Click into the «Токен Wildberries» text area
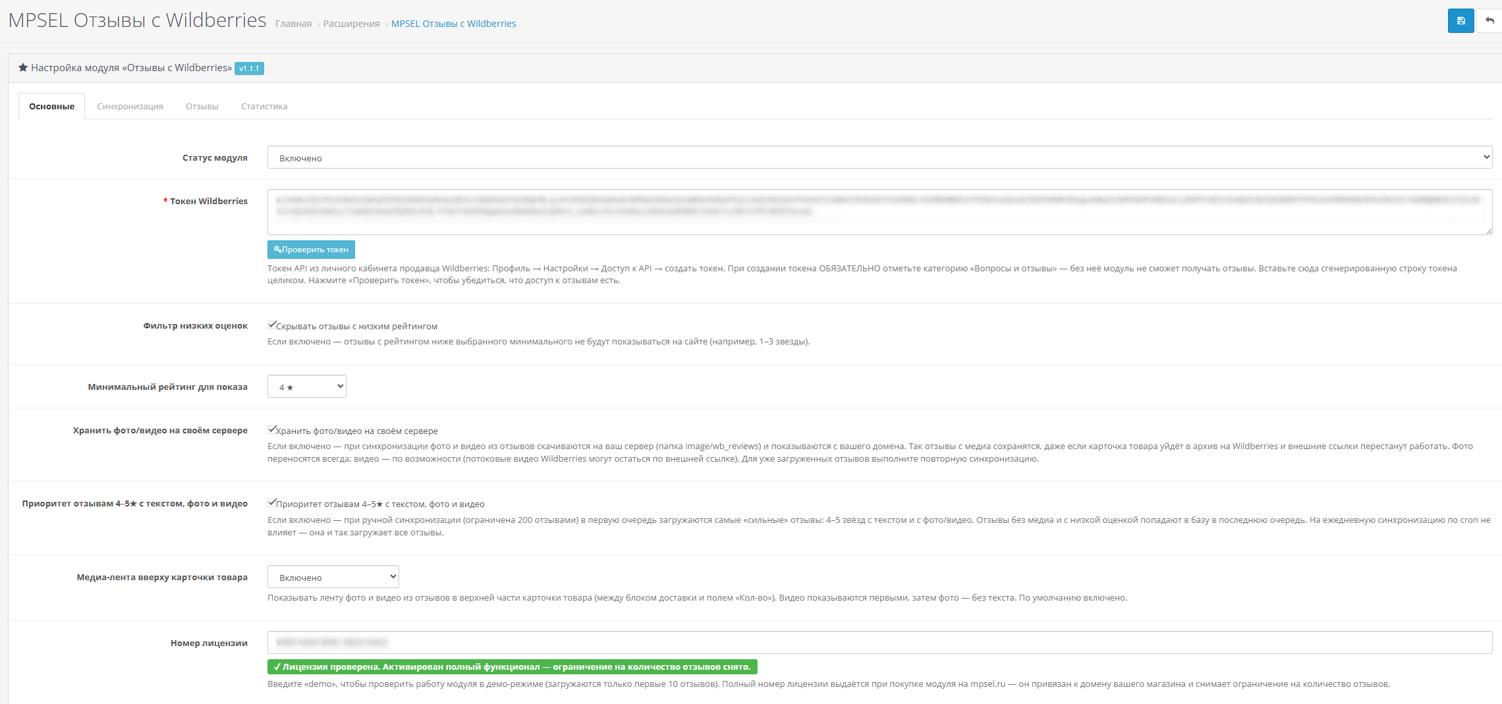This screenshot has height=704, width=1502. [x=879, y=212]
